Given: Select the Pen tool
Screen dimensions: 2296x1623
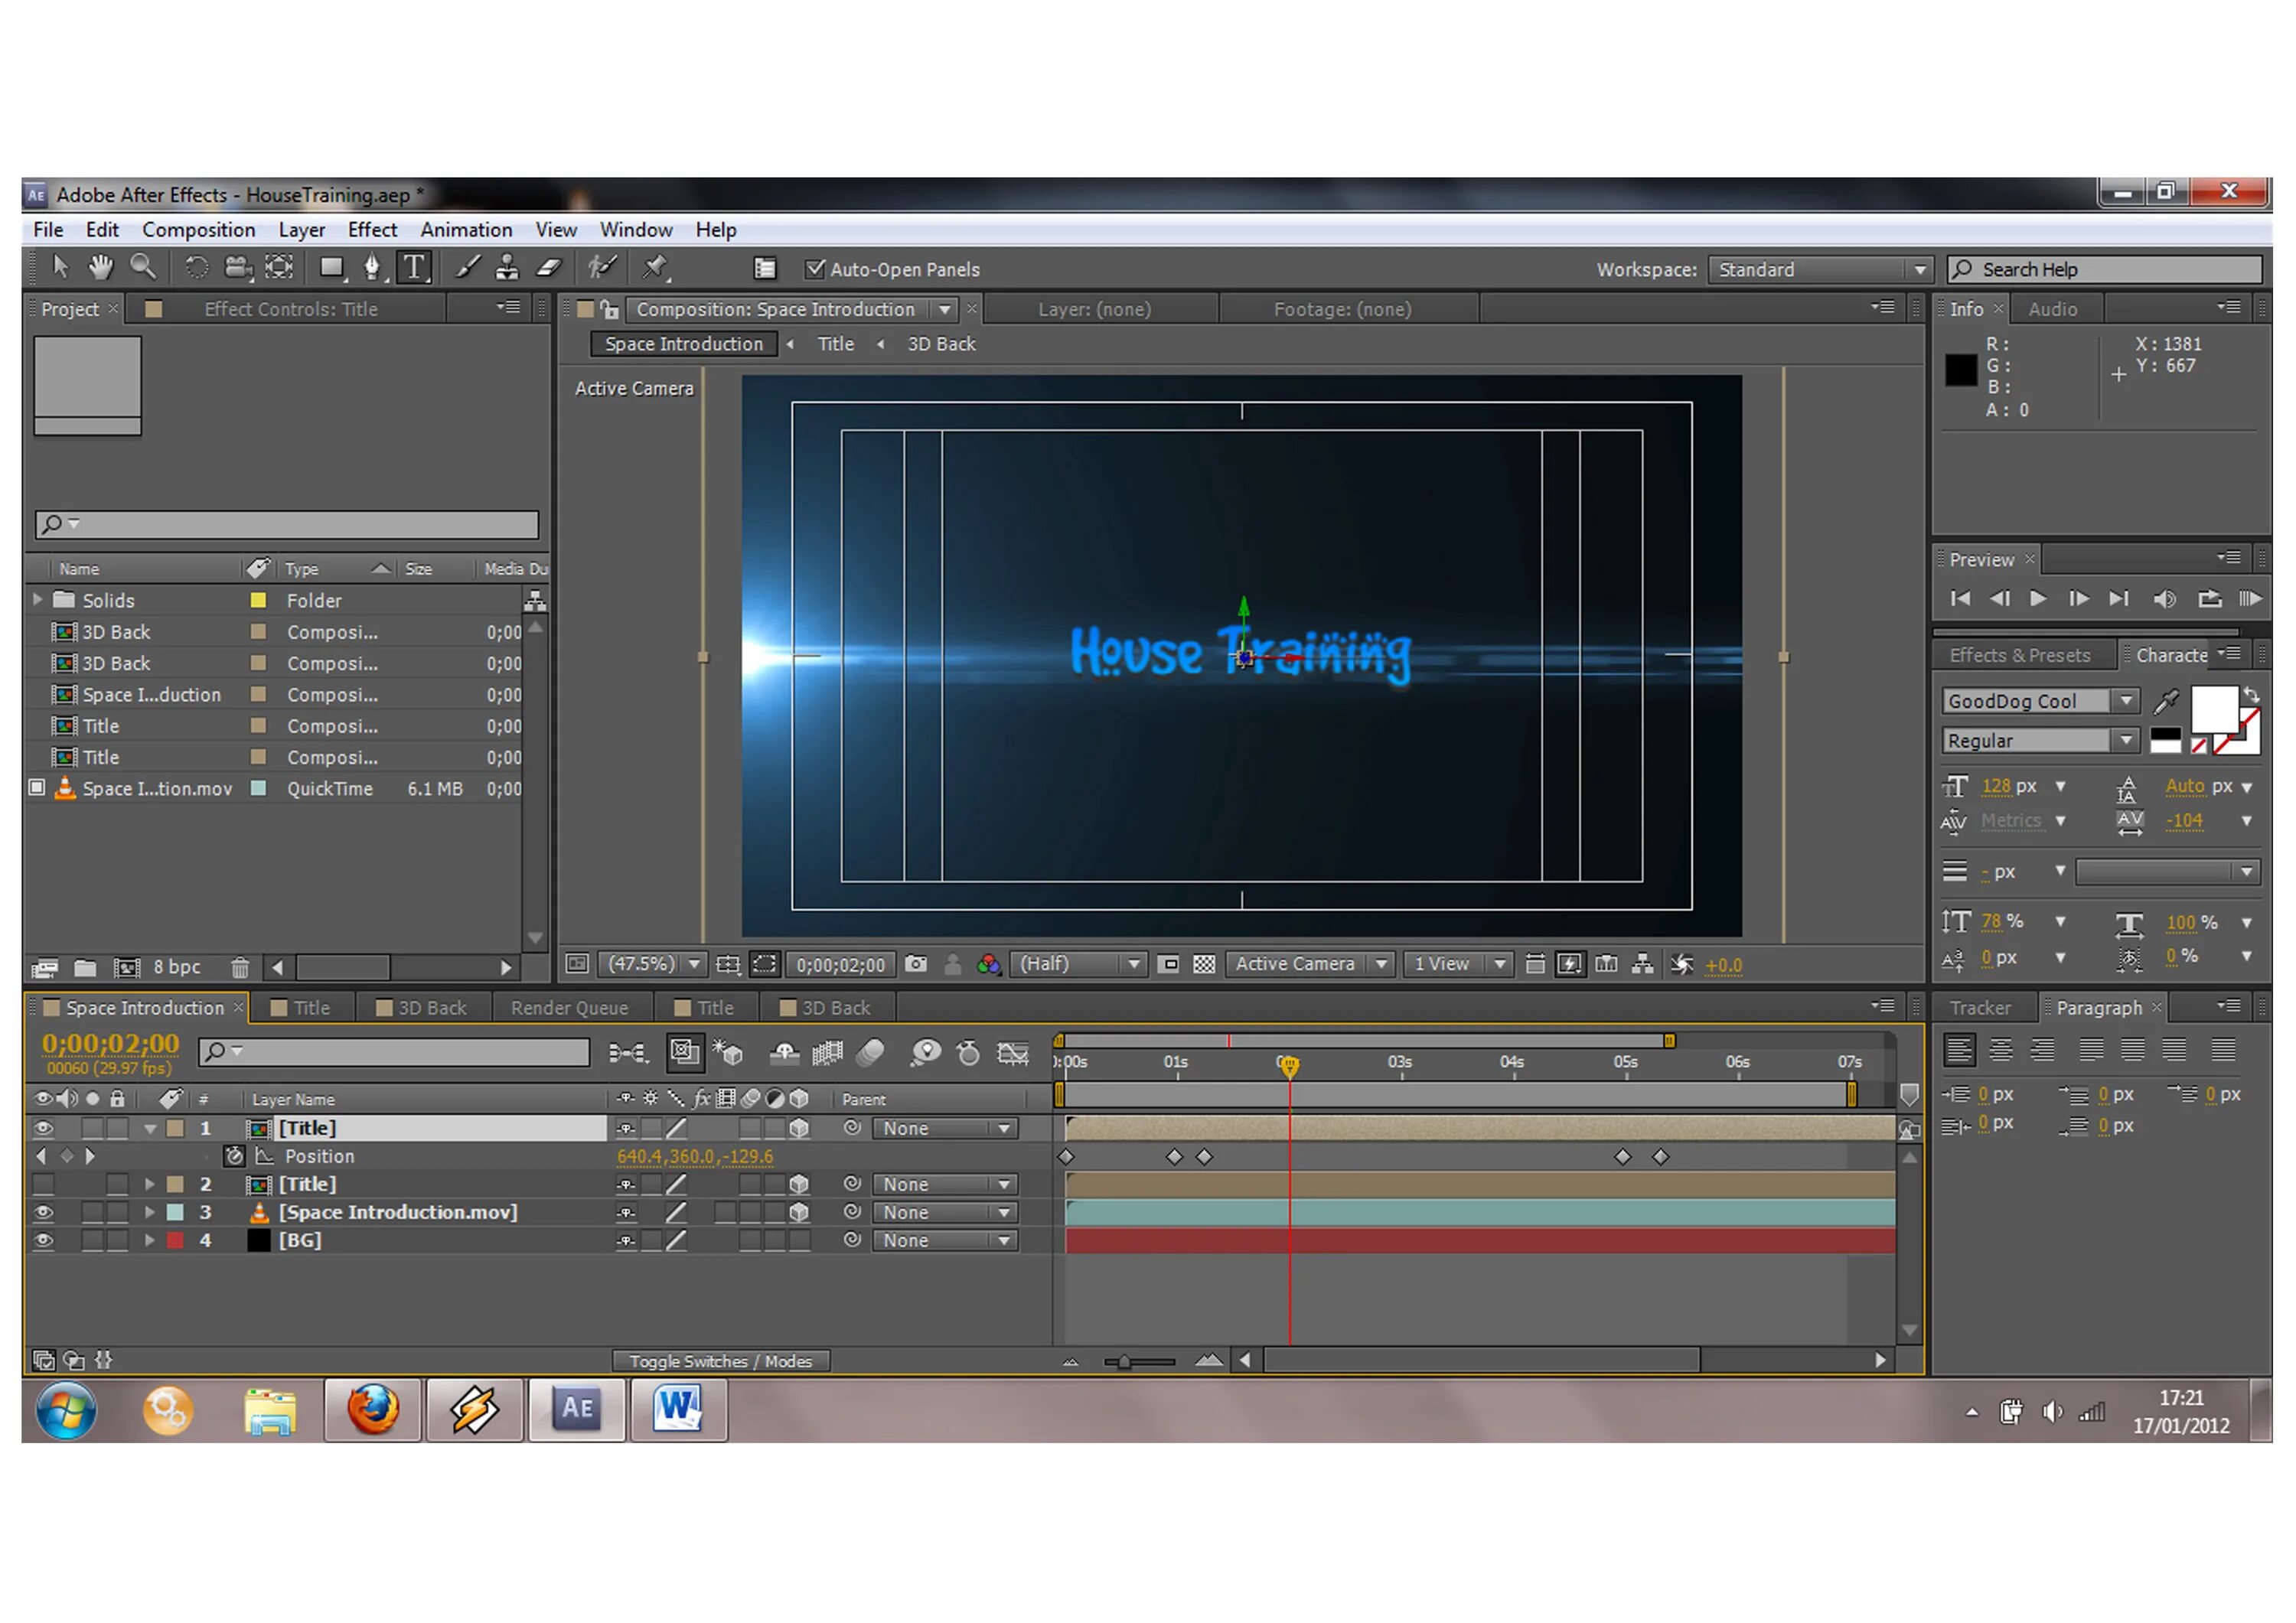Looking at the screenshot, I should coord(372,267).
